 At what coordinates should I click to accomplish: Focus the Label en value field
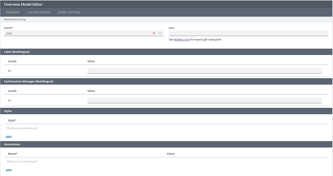tap(205, 71)
